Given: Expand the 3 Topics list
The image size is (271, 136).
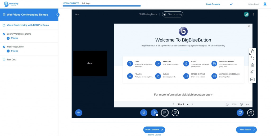Looking at the screenshot, I should (x=12, y=51).
